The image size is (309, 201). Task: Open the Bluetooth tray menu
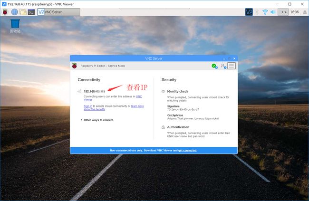[x=257, y=12]
